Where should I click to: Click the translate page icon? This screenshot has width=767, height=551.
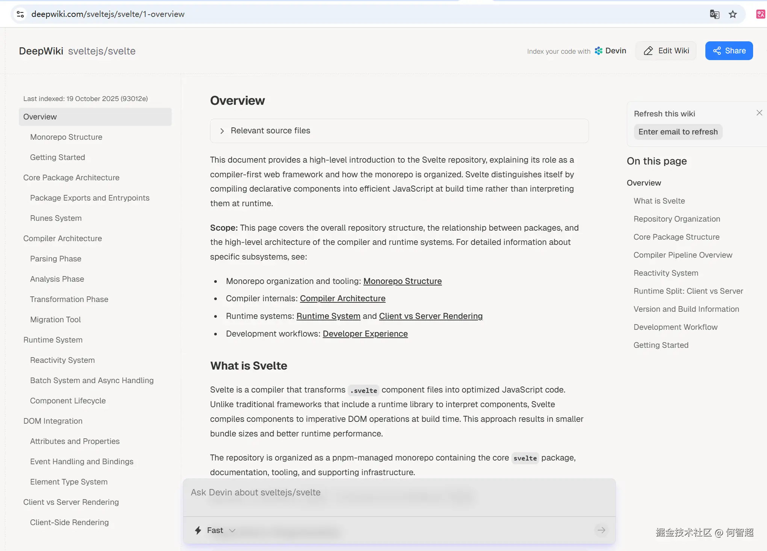[714, 14]
